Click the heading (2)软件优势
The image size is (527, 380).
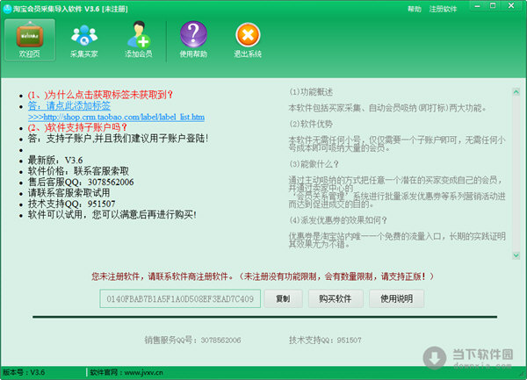311,125
